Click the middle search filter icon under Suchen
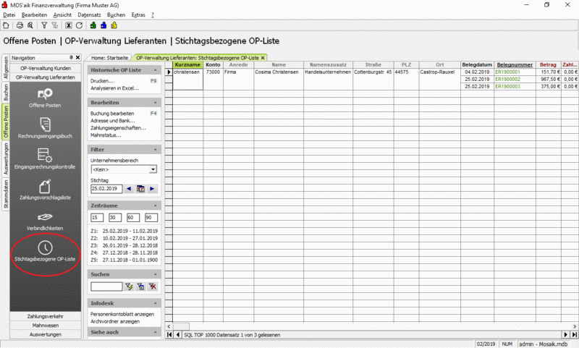The height and width of the screenshot is (348, 579). tap(140, 287)
